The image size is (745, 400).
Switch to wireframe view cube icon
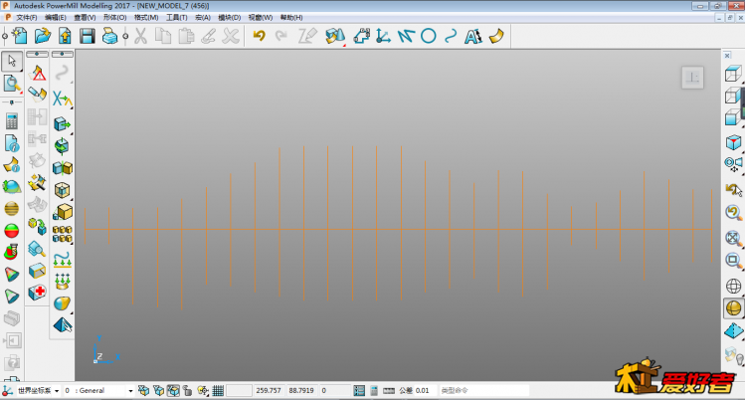(x=733, y=74)
